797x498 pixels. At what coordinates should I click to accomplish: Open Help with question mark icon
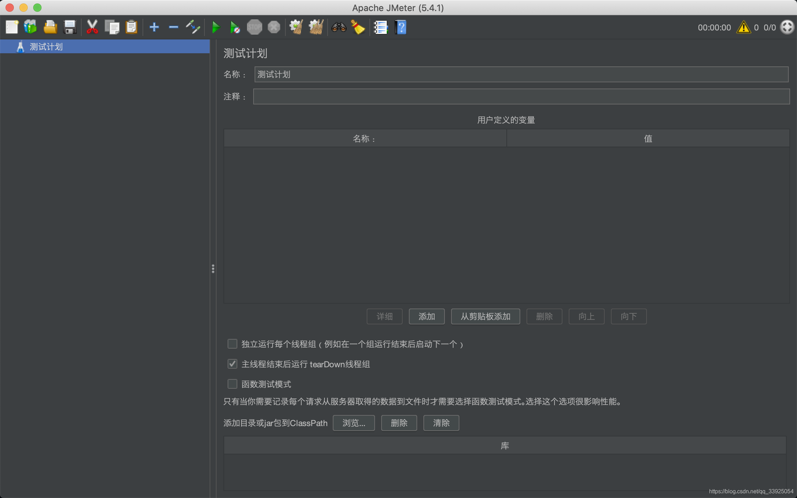pos(401,27)
